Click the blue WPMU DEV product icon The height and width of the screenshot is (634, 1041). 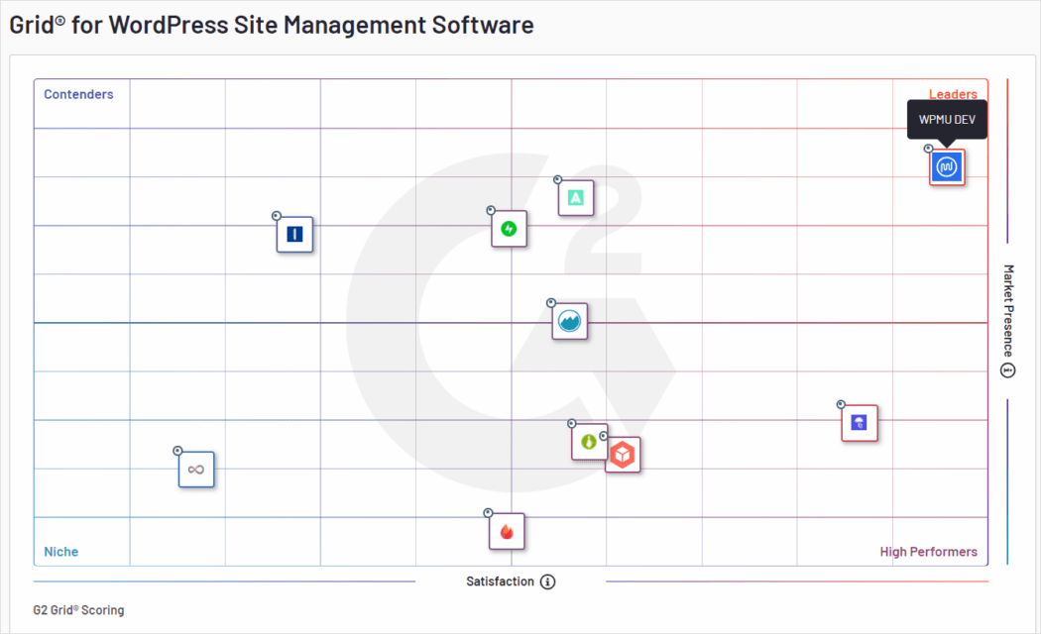[x=947, y=168]
